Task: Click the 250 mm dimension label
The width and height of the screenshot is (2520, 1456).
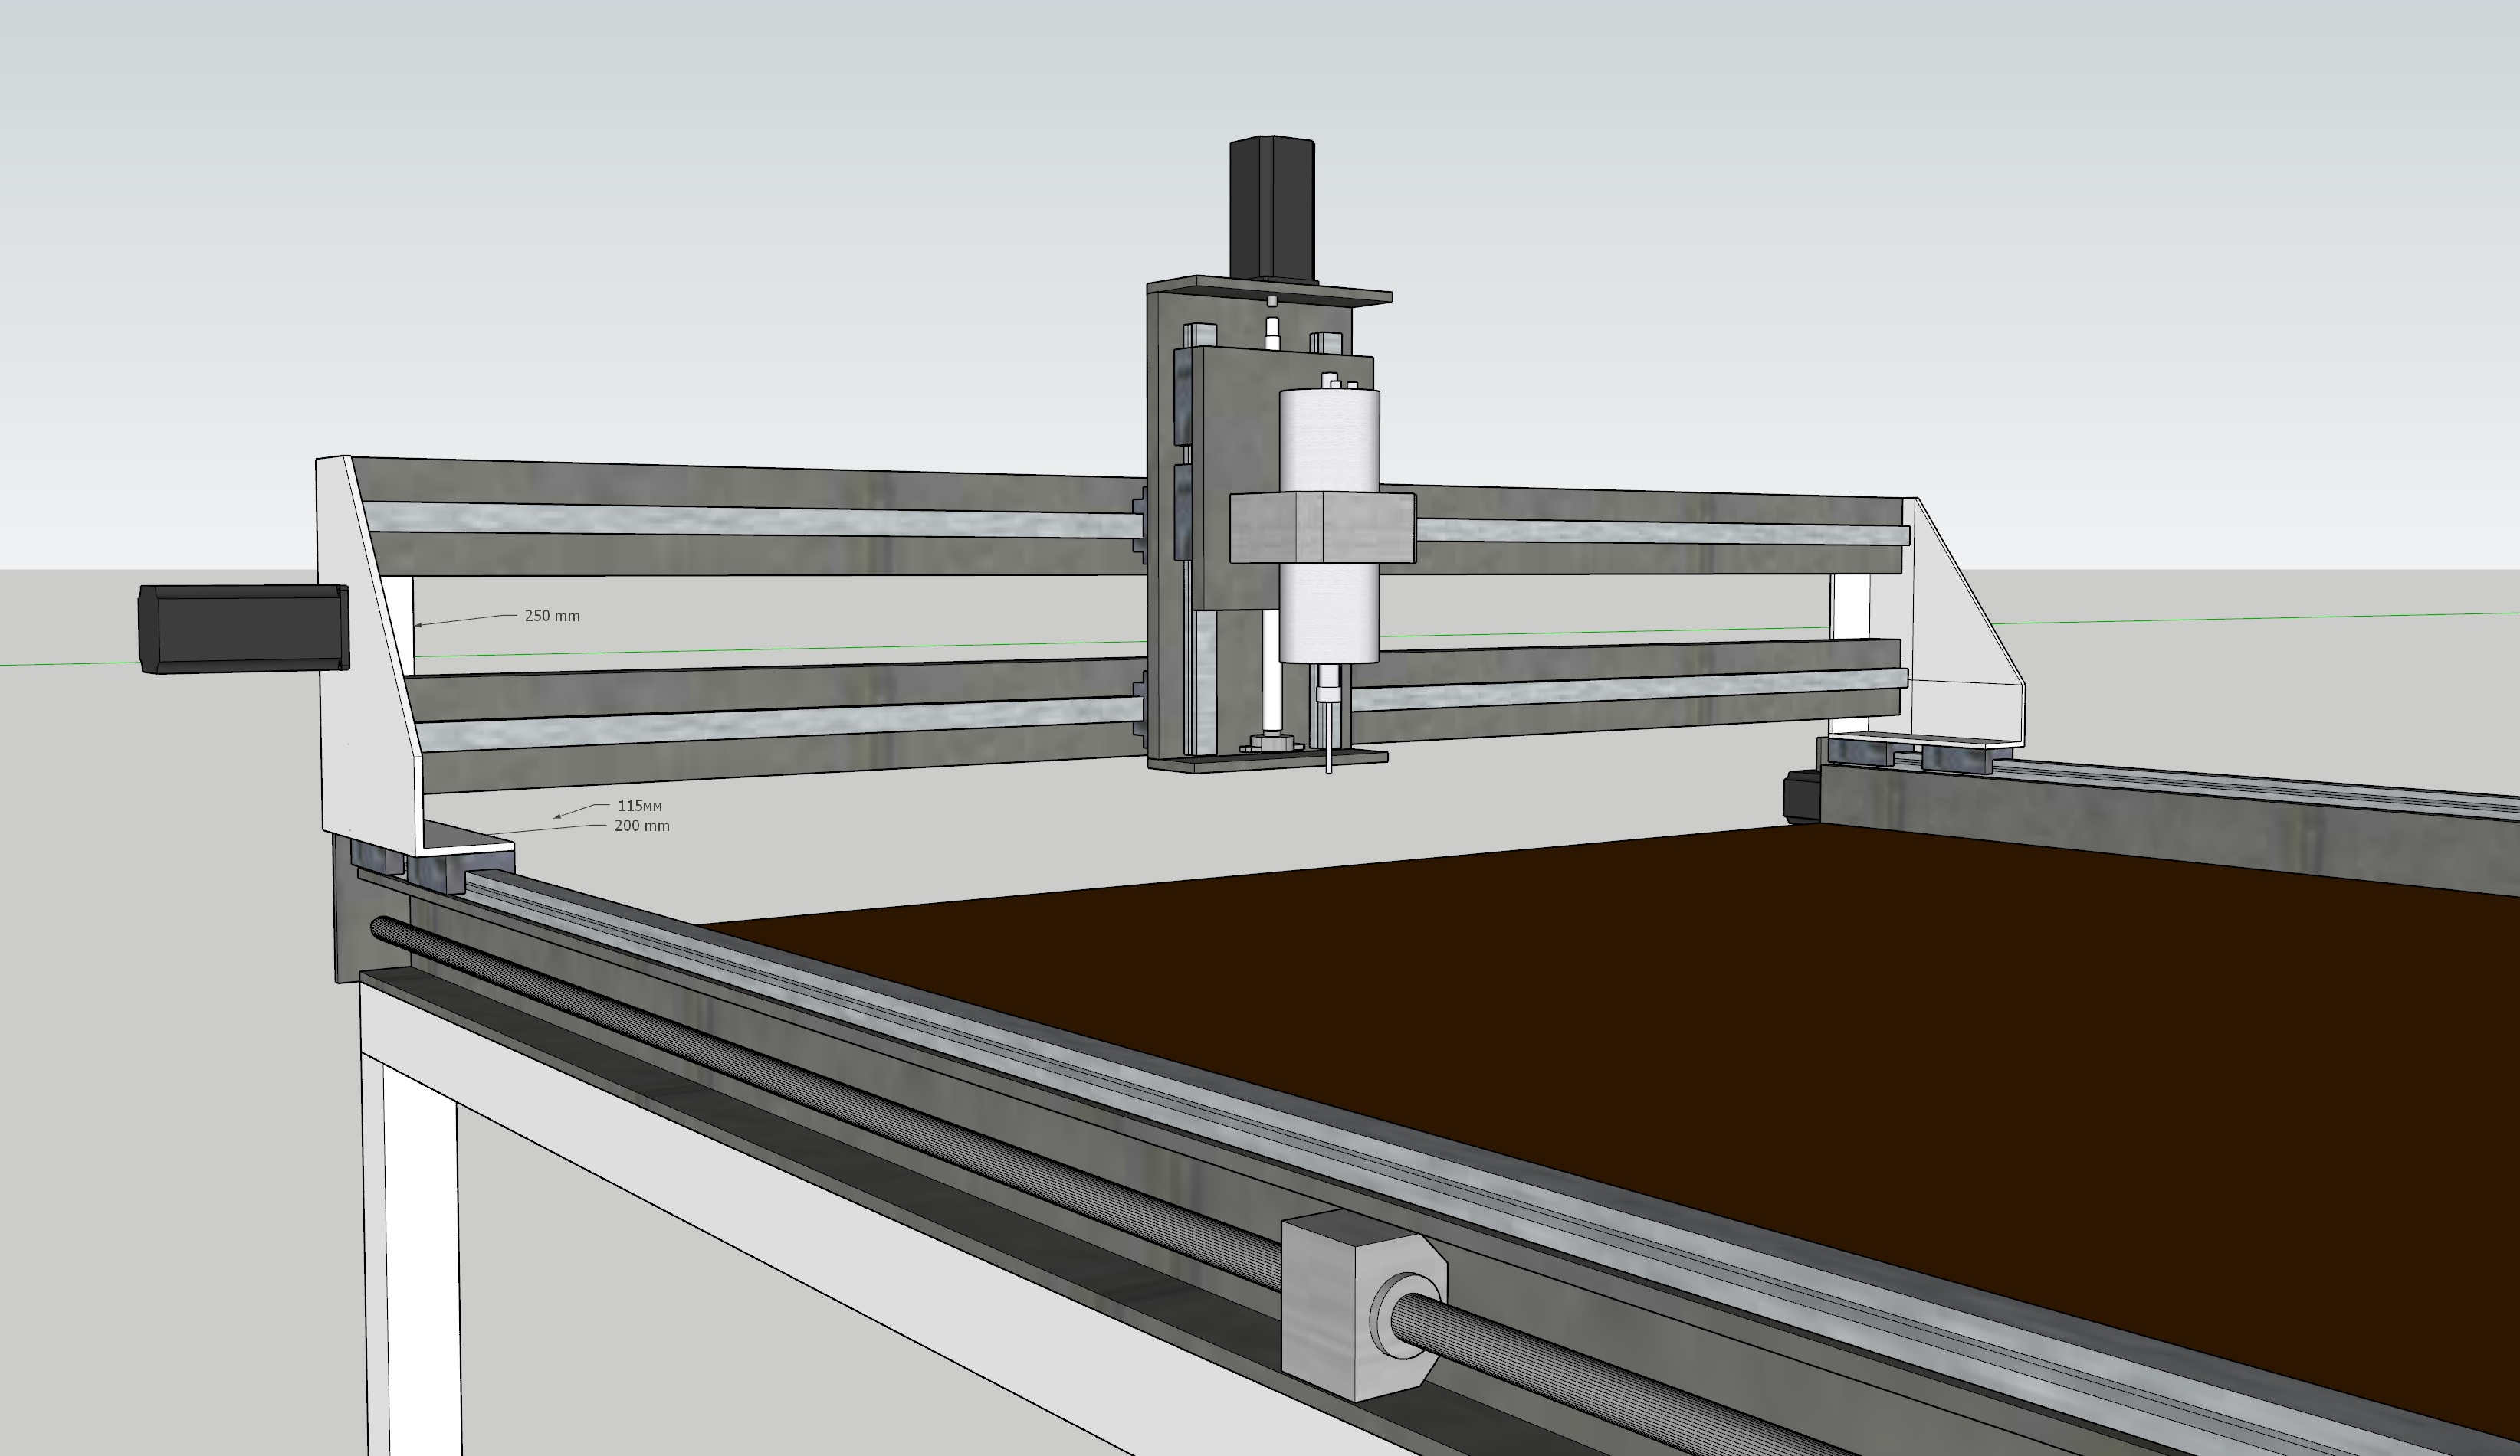Action: pyautogui.click(x=551, y=616)
